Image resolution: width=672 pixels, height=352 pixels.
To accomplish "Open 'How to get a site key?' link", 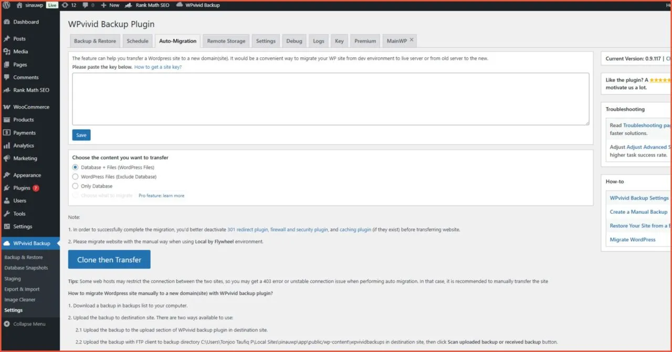I will 158,67.
